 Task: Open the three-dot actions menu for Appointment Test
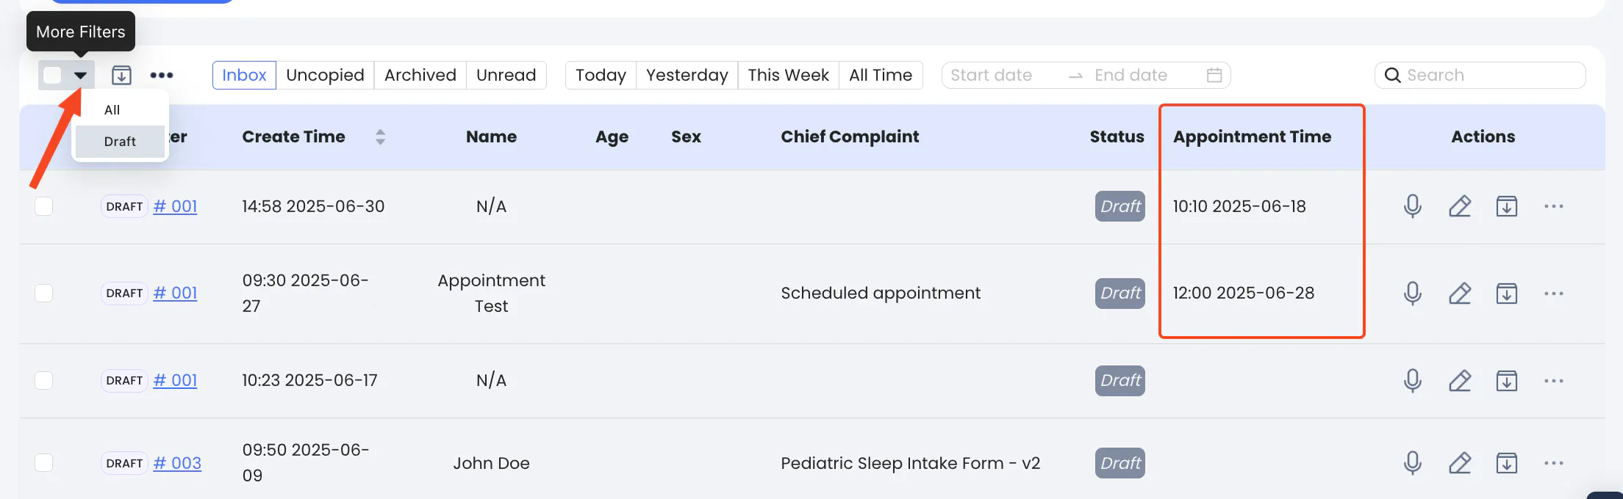click(1554, 294)
